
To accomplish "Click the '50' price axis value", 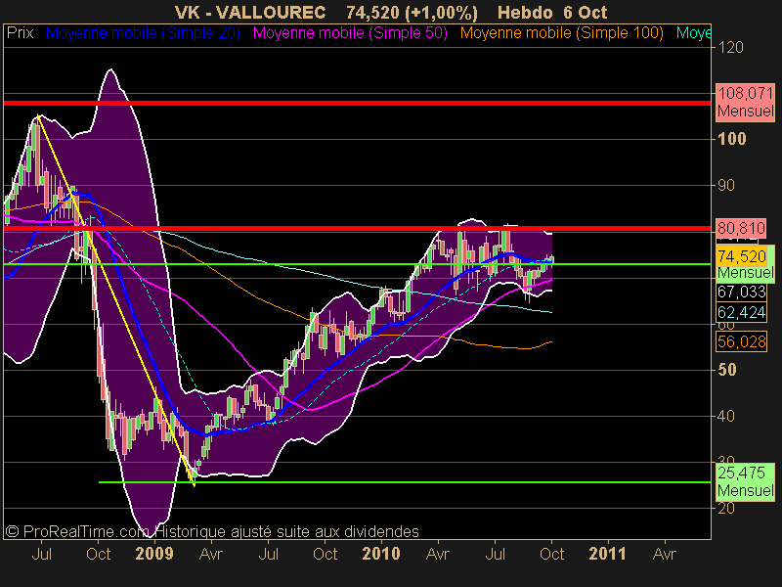I will (726, 370).
